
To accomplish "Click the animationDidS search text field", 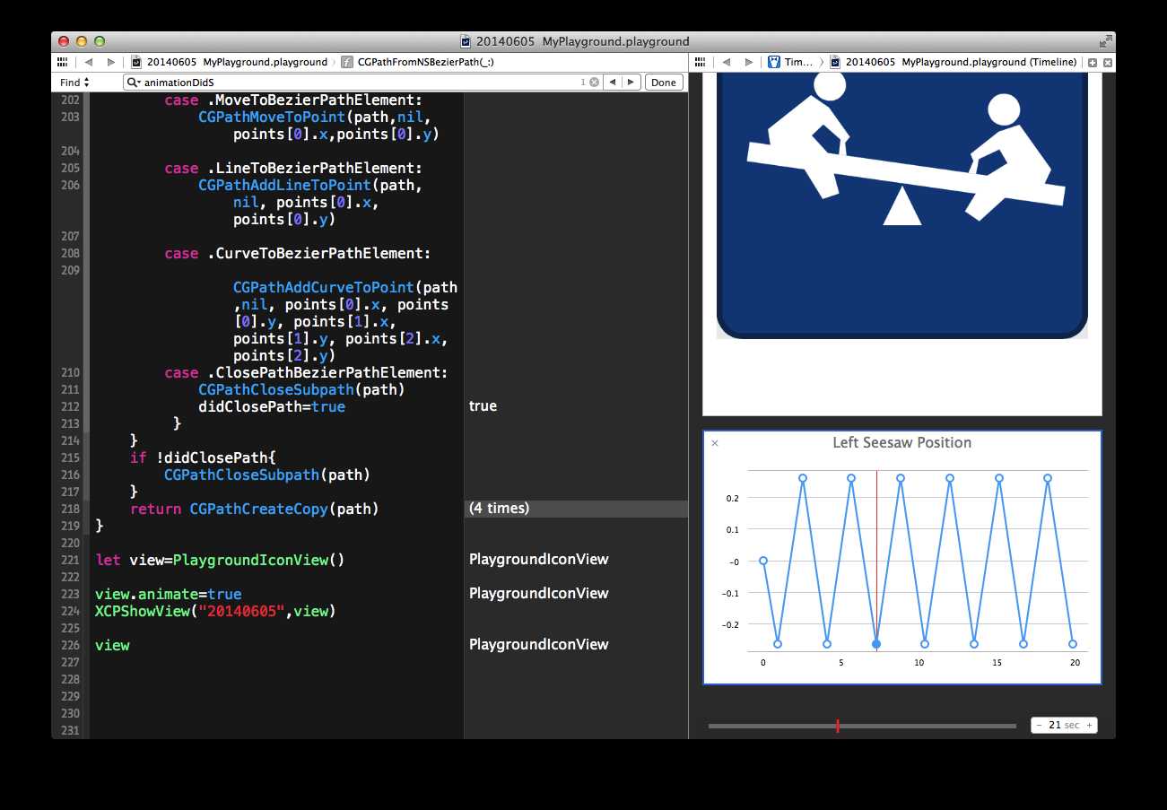I will [359, 83].
